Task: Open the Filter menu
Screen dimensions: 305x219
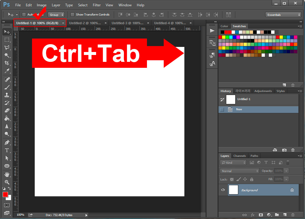Action: [97, 5]
